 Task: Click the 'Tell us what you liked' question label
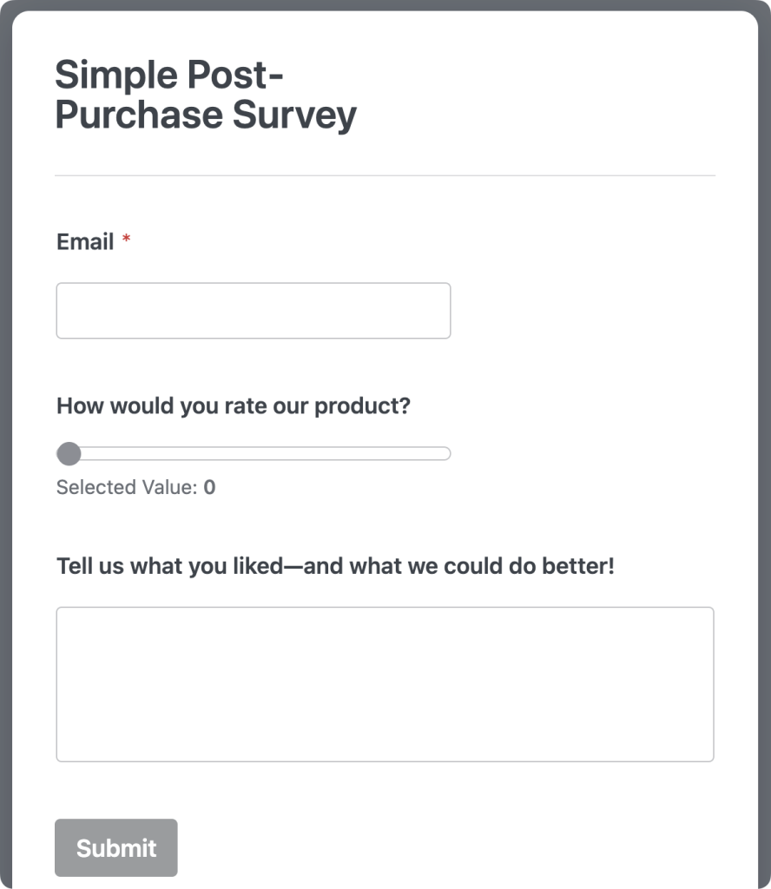335,565
